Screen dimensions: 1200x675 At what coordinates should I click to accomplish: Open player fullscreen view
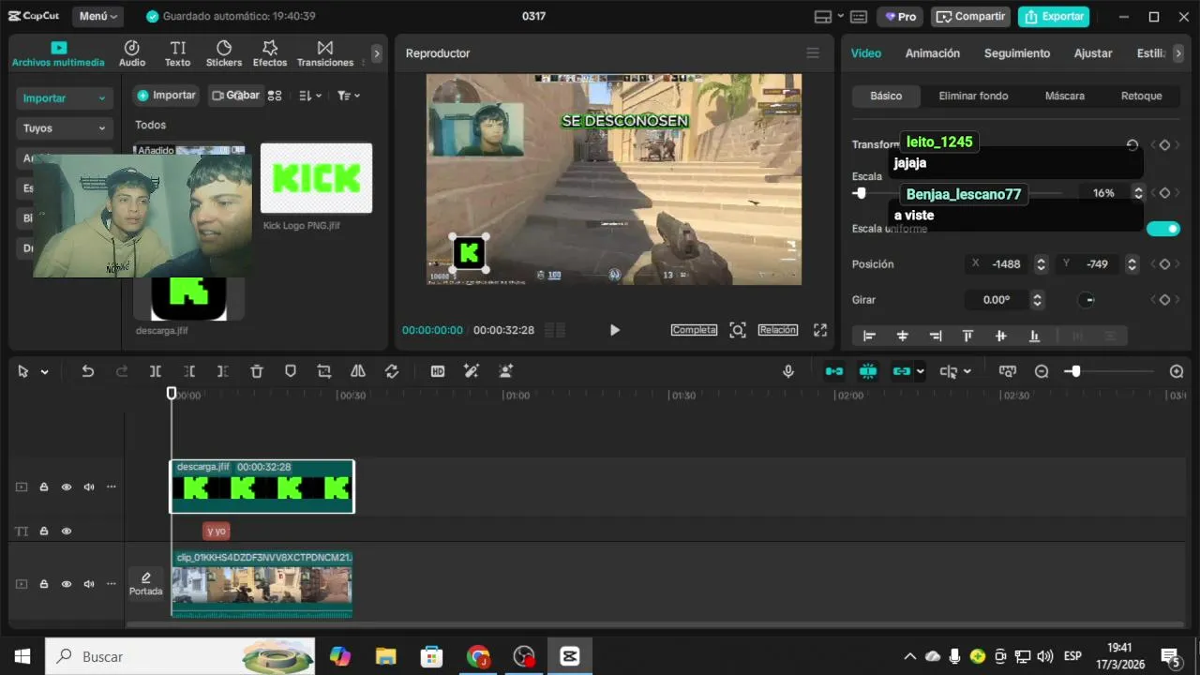coord(820,330)
